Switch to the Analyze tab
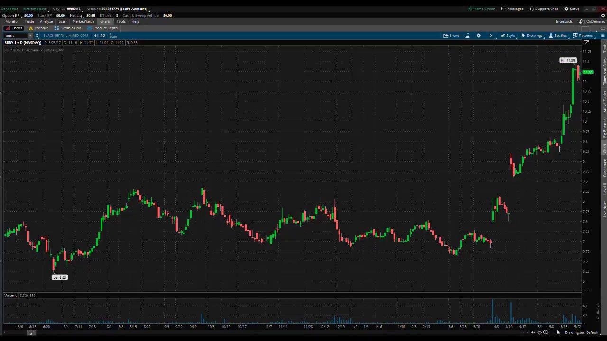The width and height of the screenshot is (607, 341). 46,21
